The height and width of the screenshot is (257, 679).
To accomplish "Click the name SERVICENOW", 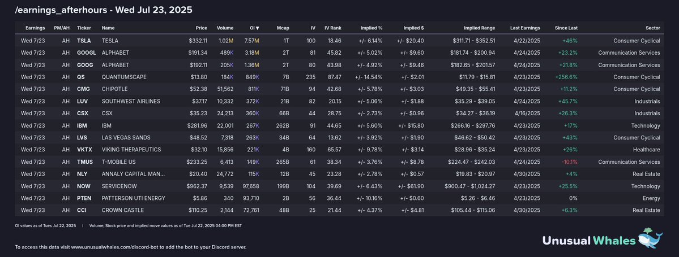I will click(119, 186).
